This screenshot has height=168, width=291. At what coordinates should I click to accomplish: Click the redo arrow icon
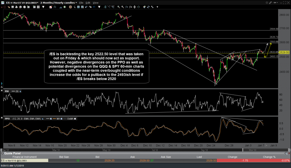90,7
